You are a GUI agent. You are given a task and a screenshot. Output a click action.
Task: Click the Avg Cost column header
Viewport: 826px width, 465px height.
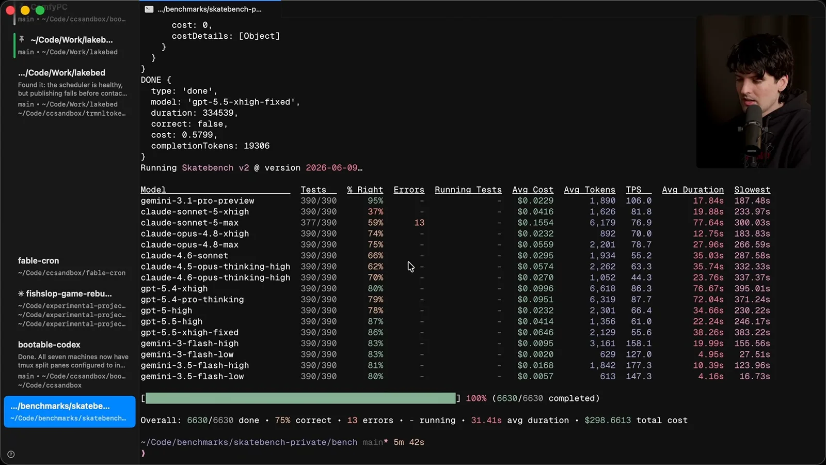pyautogui.click(x=533, y=190)
